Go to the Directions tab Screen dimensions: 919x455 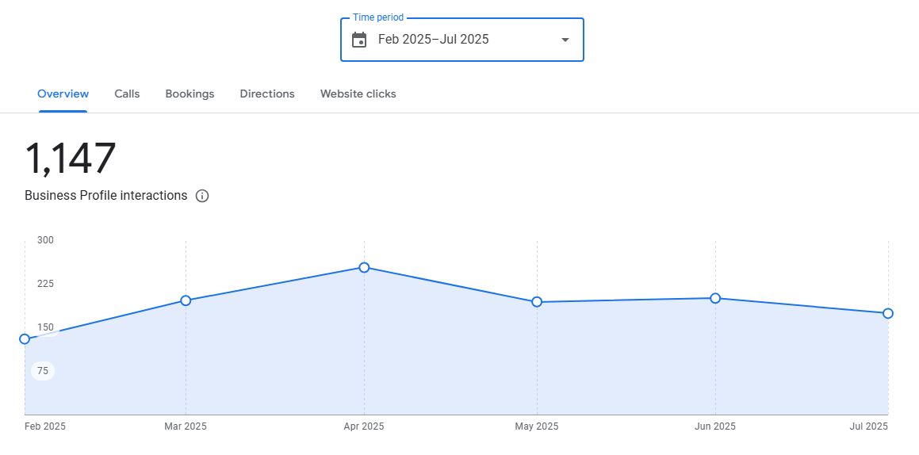coord(267,94)
